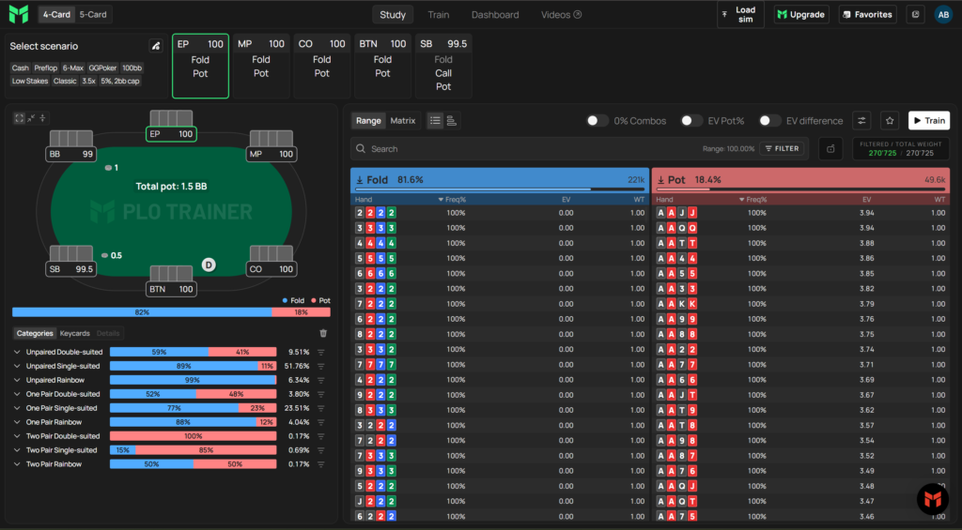Click the square icon next to Favorites
The width and height of the screenshot is (962, 530).
point(915,14)
